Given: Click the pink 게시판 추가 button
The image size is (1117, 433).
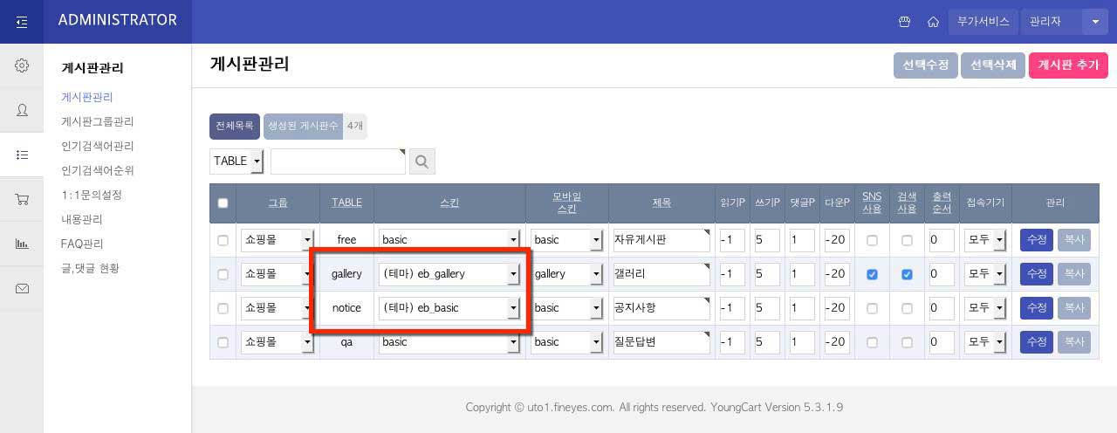Looking at the screenshot, I should (x=1068, y=65).
